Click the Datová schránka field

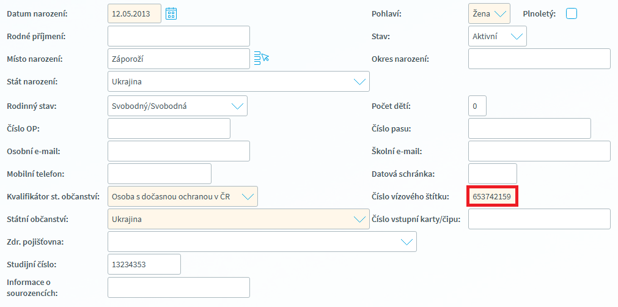click(x=493, y=174)
